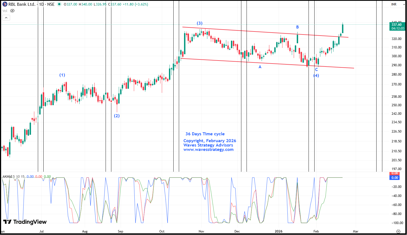Viewport: 407px width, 235px height.
Task: Click the change value +11.80 (+3.62%)
Action: pyautogui.click(x=135, y=4)
